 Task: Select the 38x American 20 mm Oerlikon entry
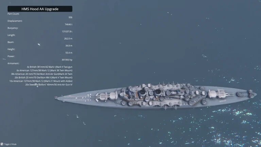tap(41, 74)
